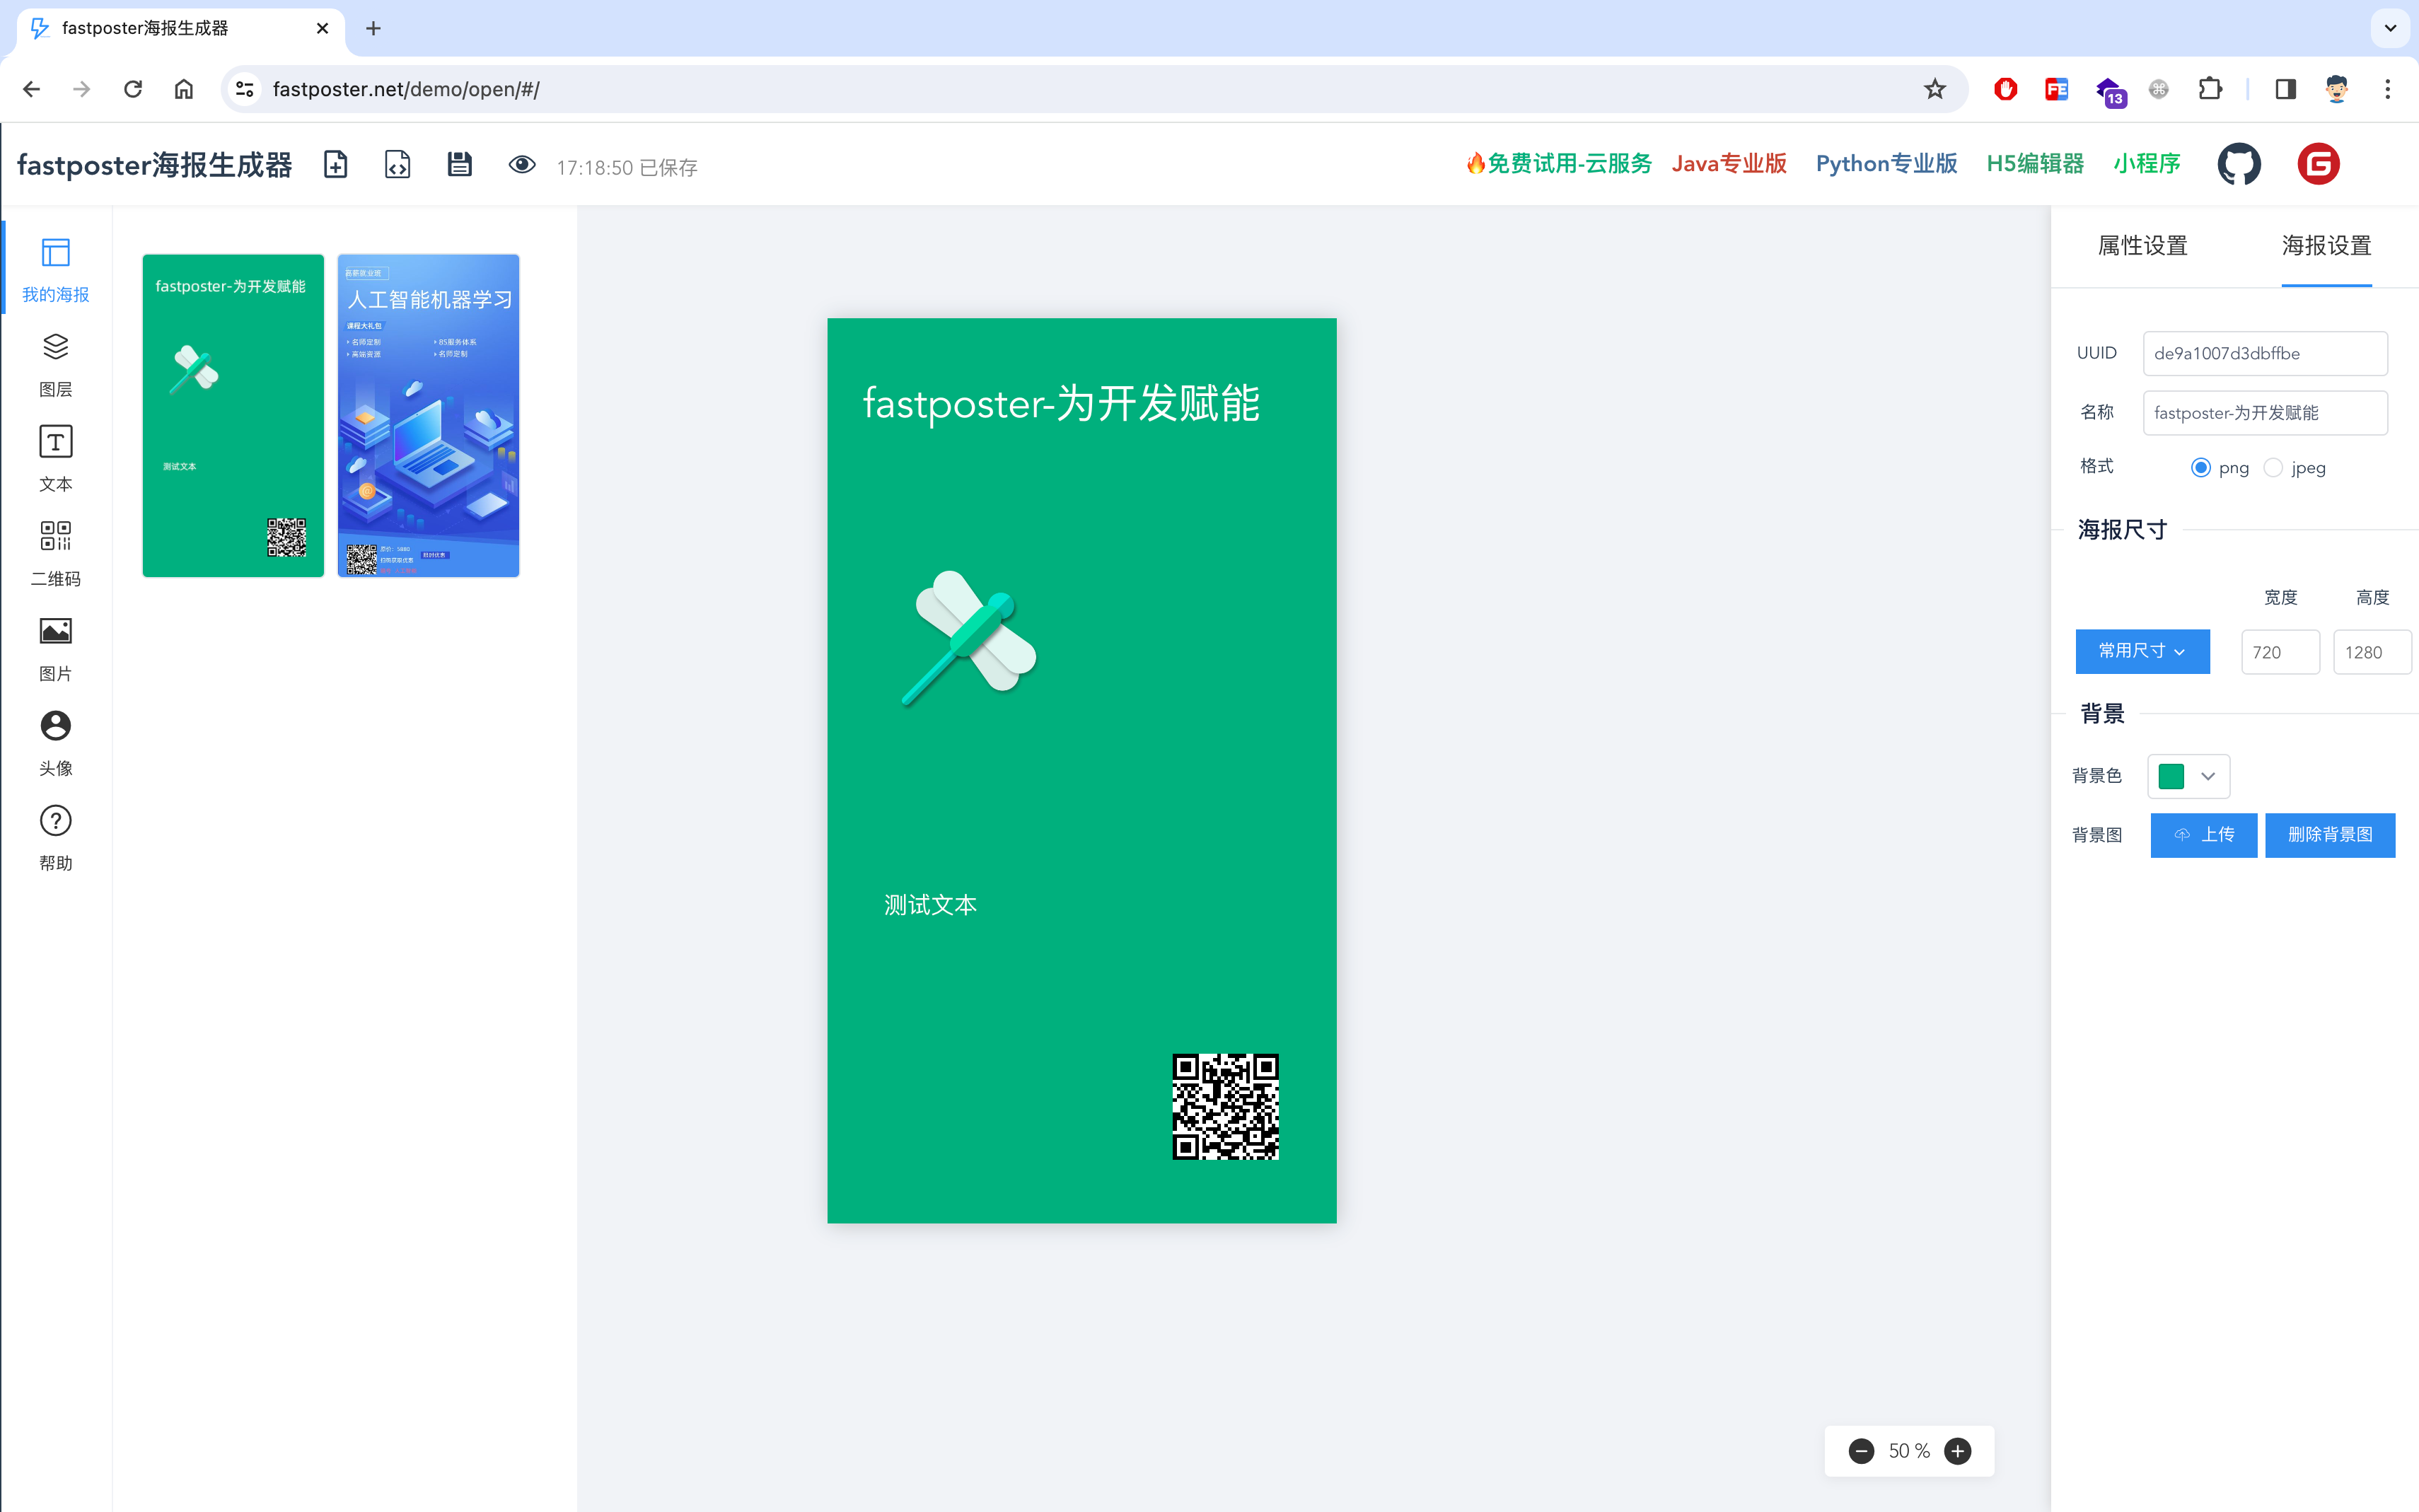Click the green background color swatch
2419x1512 pixels.
pyautogui.click(x=2171, y=776)
